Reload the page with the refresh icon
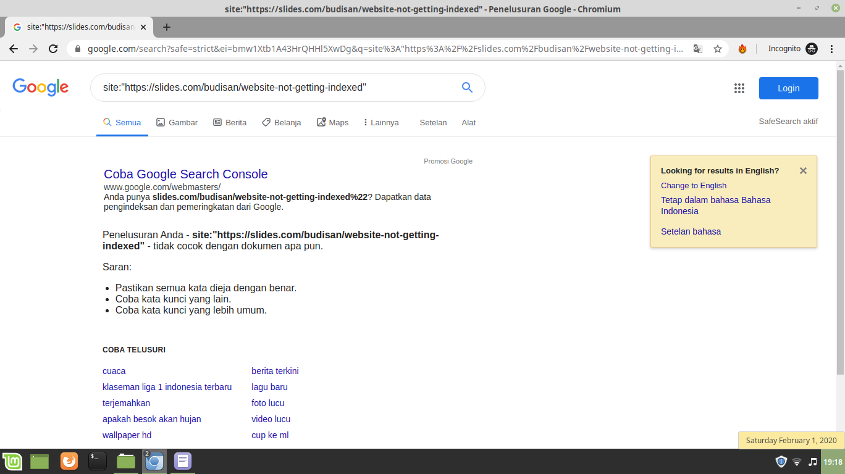 53,49
